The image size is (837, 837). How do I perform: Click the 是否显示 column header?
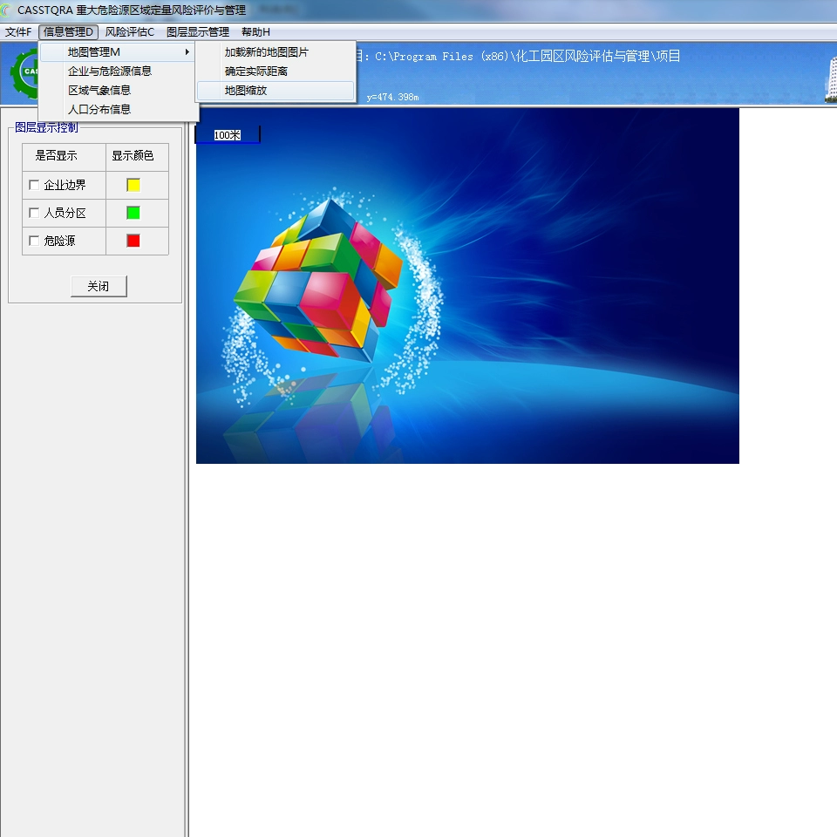pos(56,155)
